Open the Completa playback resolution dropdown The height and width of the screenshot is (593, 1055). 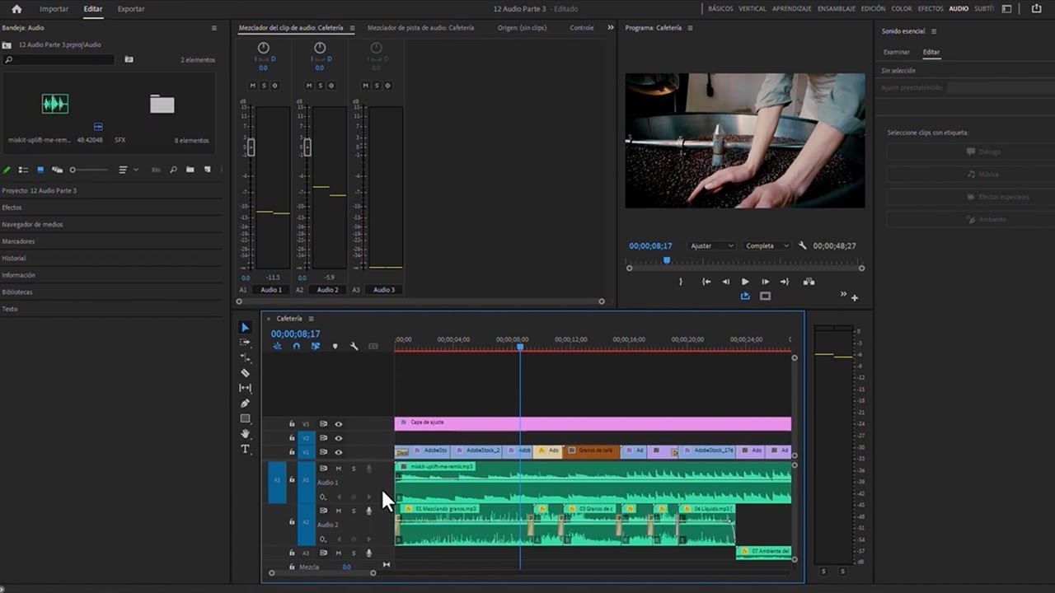(x=767, y=246)
